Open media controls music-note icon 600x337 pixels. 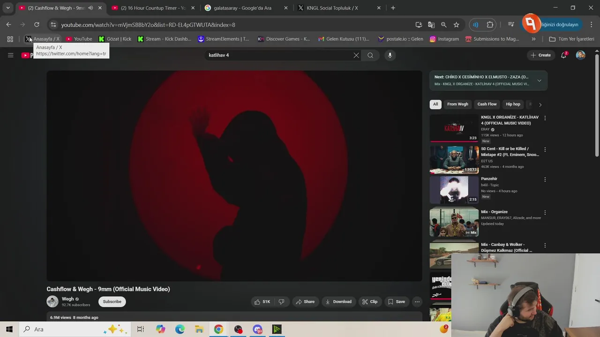pyautogui.click(x=510, y=24)
